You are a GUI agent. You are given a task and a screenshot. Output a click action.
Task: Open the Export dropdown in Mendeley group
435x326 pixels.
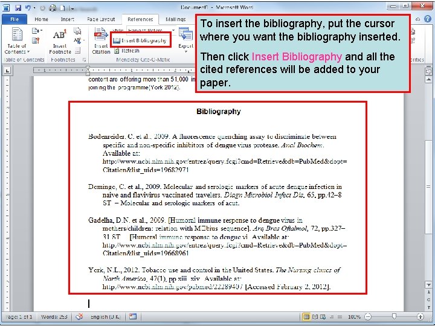[185, 40]
